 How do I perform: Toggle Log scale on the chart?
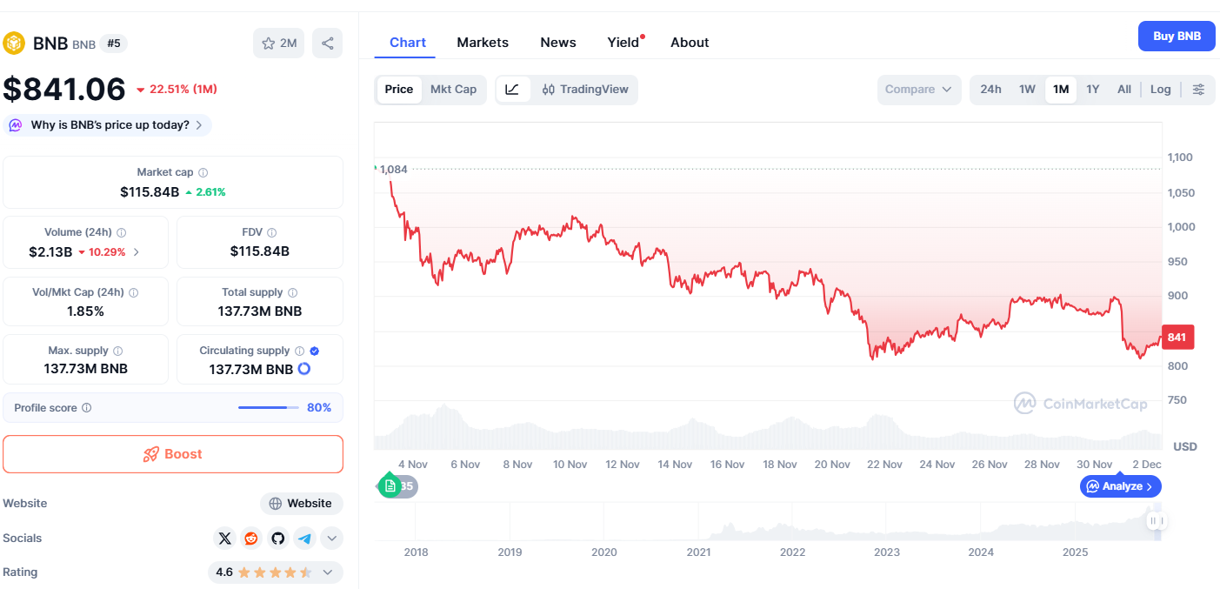tap(1160, 89)
